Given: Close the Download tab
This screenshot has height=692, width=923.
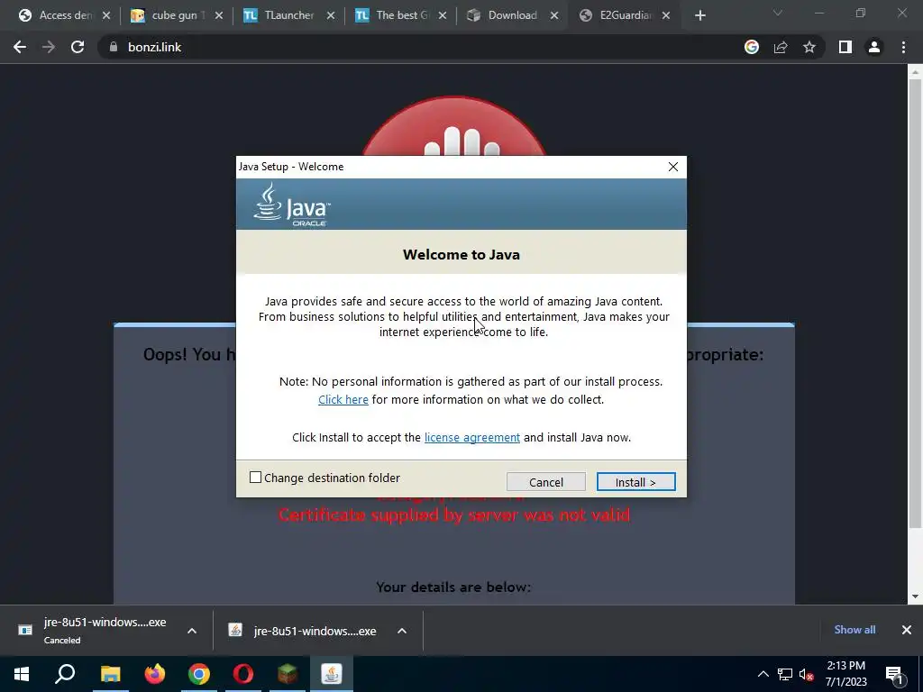Looking at the screenshot, I should (554, 16).
